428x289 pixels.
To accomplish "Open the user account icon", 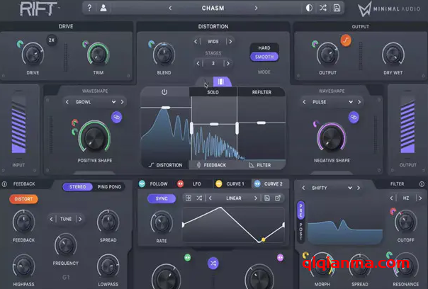I will point(103,8).
